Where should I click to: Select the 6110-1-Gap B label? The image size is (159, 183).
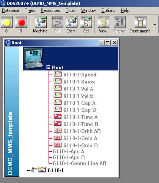pos(80,110)
